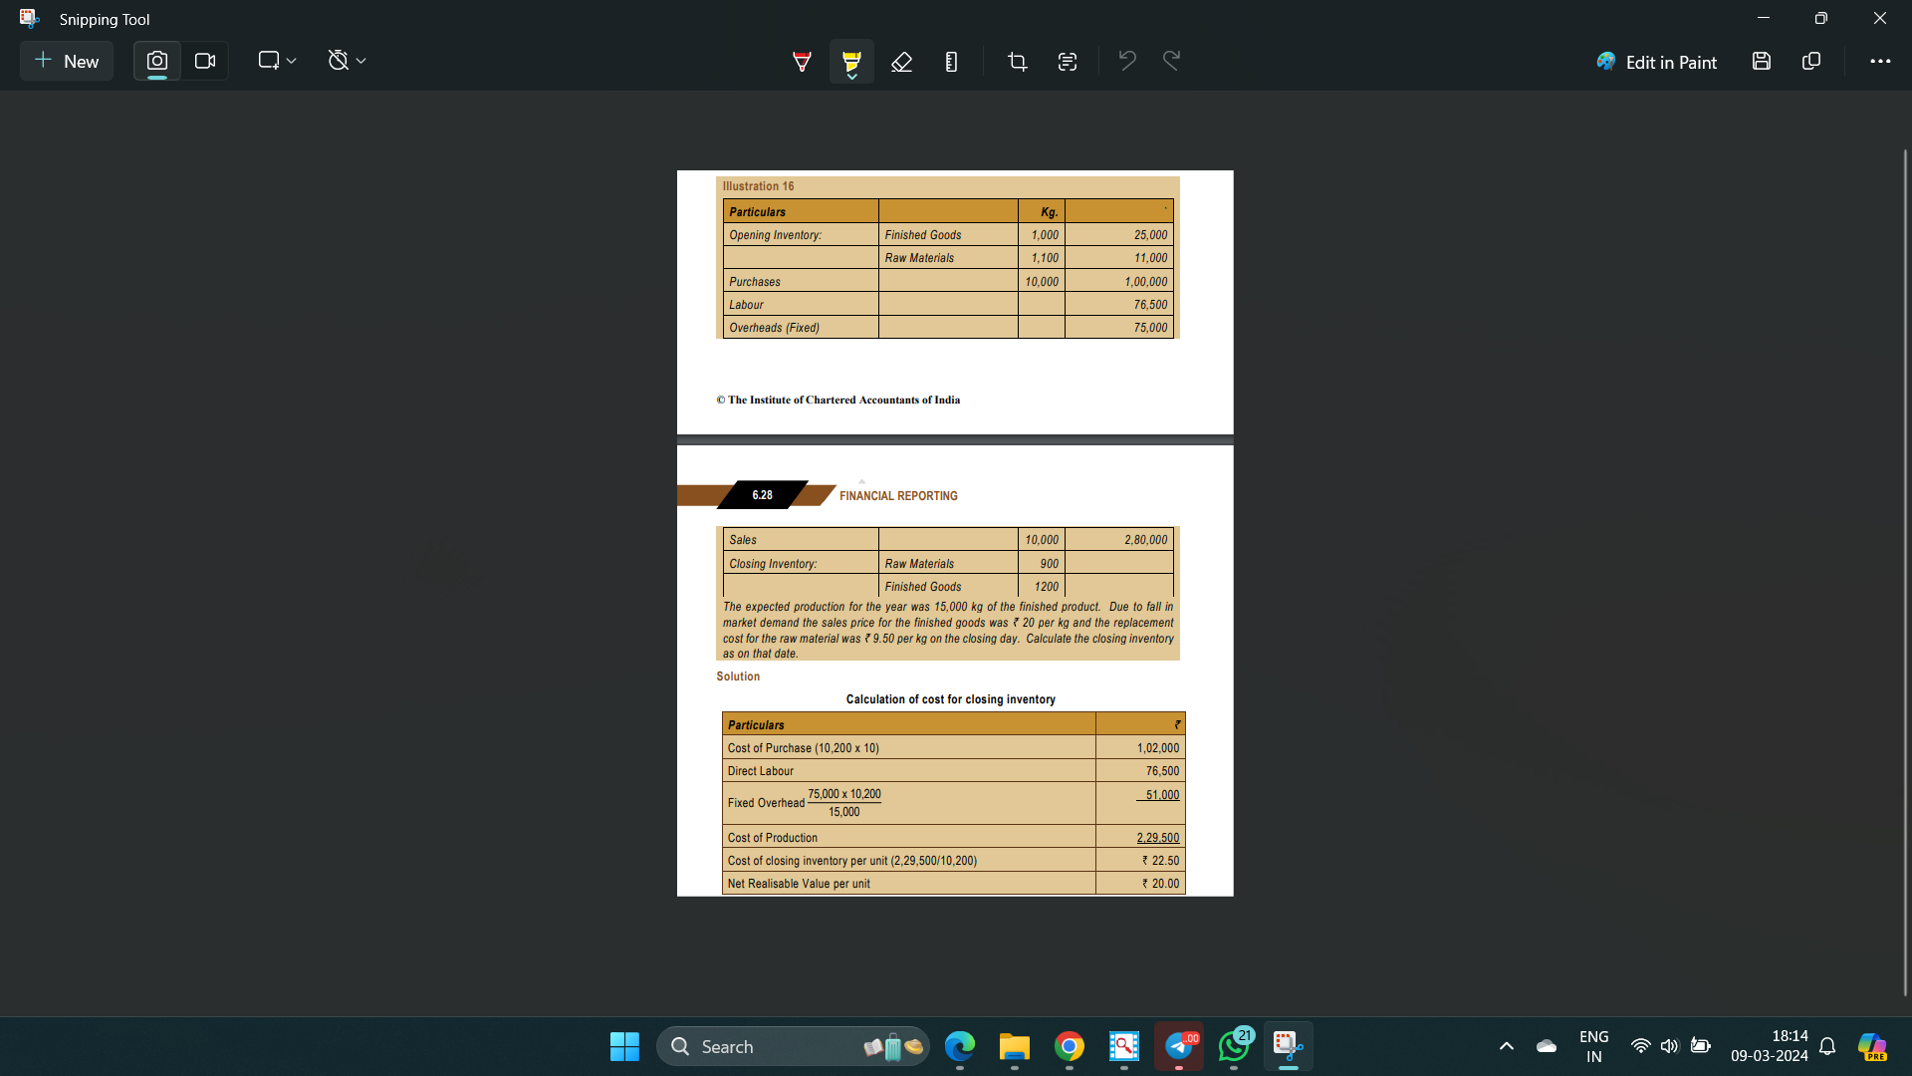Open the text actions tool
1912x1076 pixels.
click(1068, 62)
